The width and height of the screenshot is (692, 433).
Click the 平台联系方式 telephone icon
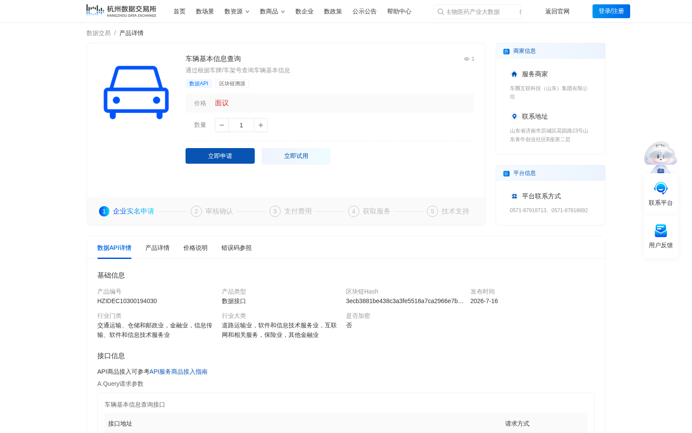(x=514, y=196)
